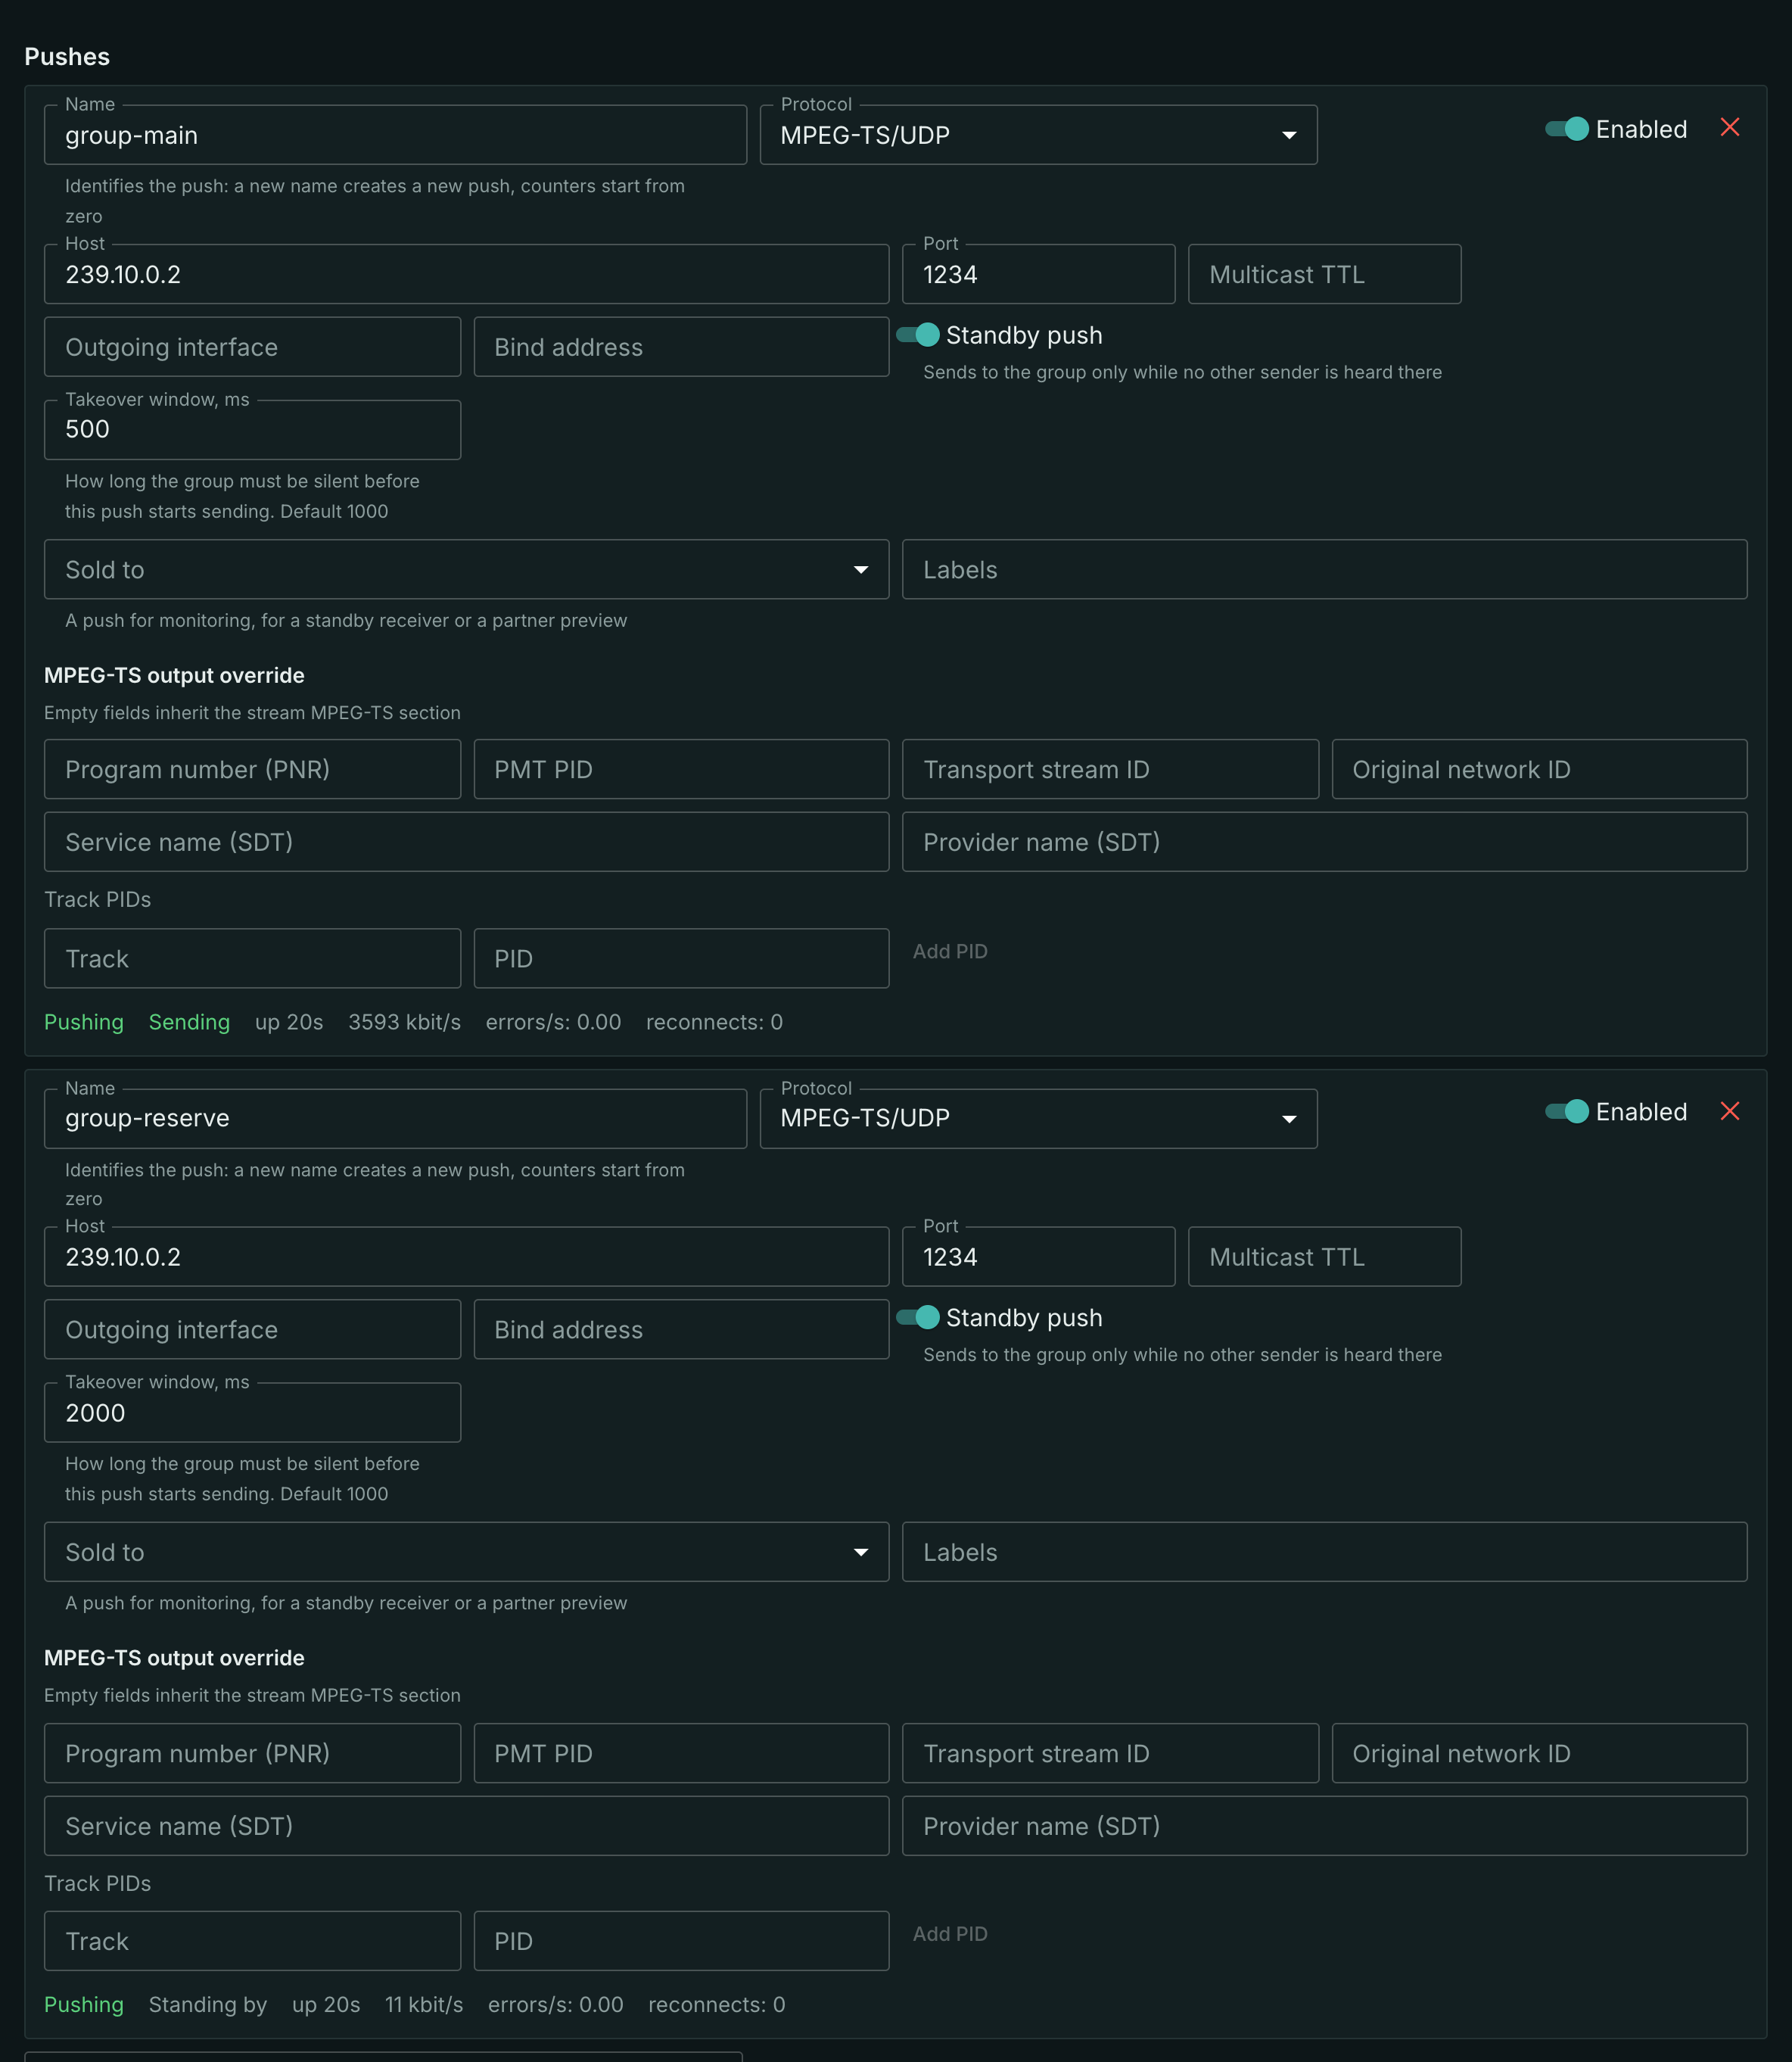Open Protocol dropdown of group-main push
The height and width of the screenshot is (2062, 1792).
click(1038, 135)
